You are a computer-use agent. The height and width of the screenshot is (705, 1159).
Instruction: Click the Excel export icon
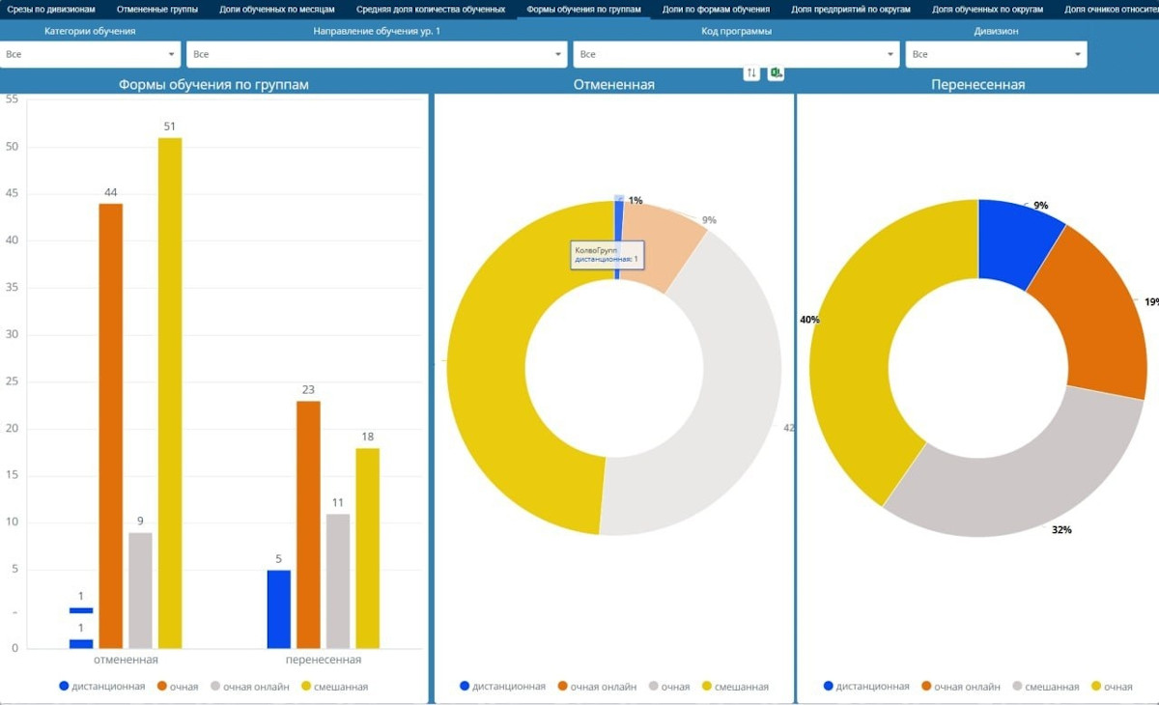point(776,73)
